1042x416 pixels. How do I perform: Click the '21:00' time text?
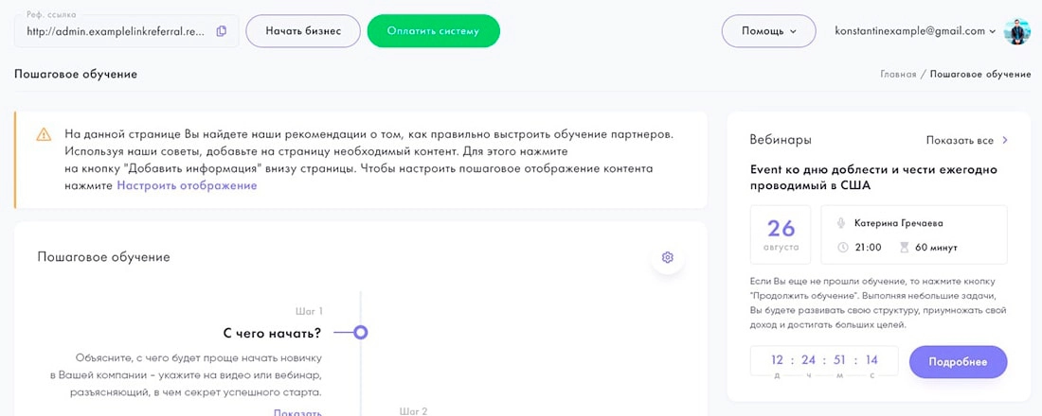coord(868,248)
